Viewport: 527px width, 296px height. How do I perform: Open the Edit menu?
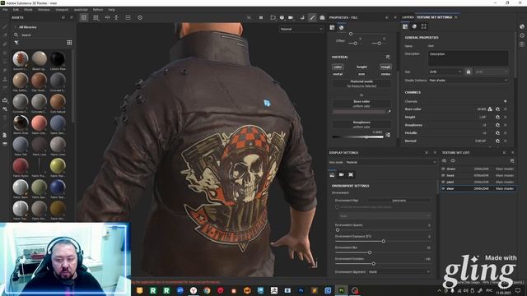(16, 10)
